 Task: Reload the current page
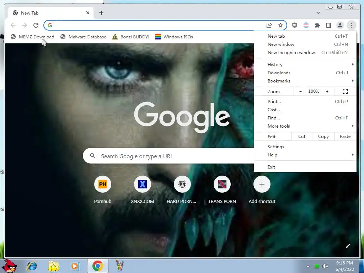pos(36,25)
